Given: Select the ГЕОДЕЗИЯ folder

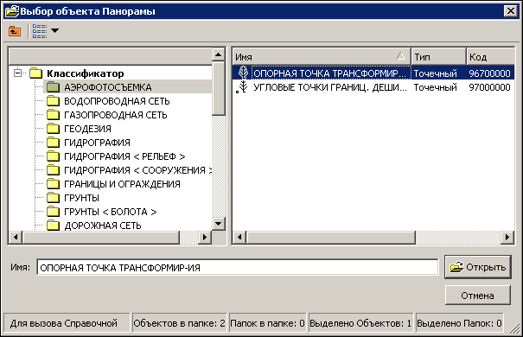Looking at the screenshot, I should 87,129.
